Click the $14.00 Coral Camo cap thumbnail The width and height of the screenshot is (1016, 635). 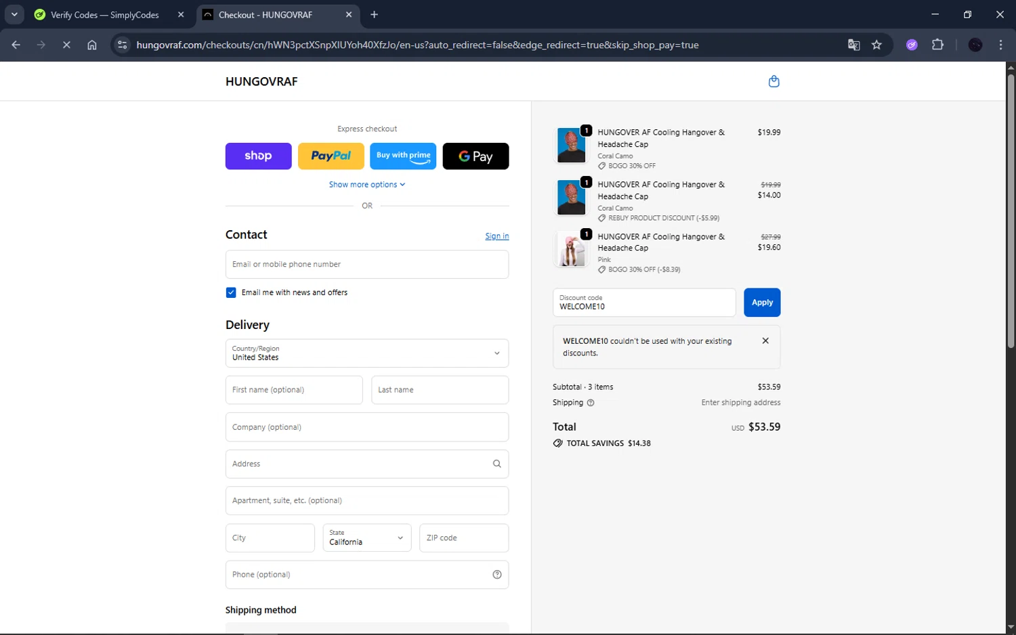[x=571, y=197]
